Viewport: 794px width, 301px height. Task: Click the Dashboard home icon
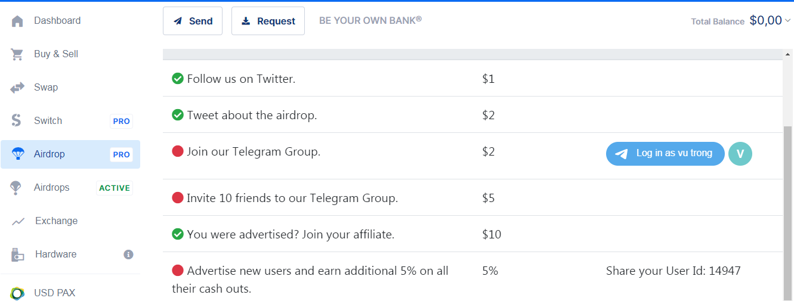point(17,21)
